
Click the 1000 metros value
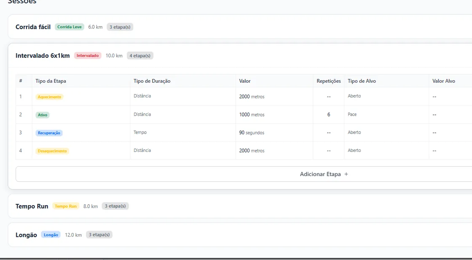tap(252, 115)
